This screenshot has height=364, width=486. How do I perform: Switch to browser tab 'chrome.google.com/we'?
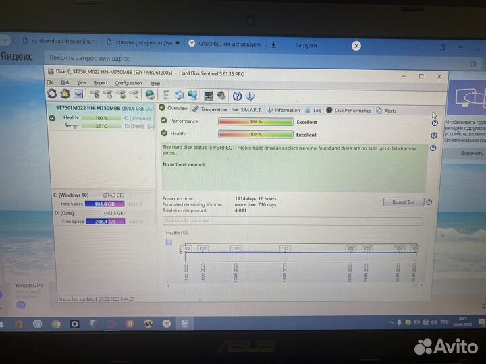click(143, 42)
